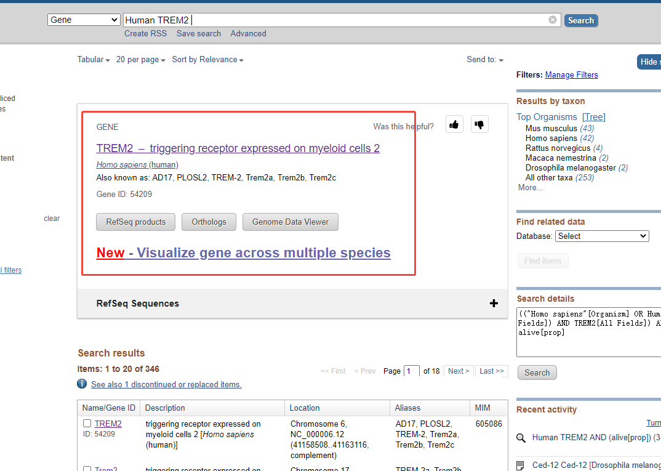Viewport: 661px width, 471px height.
Task: Open the 20 per page menu
Action: pyautogui.click(x=141, y=60)
